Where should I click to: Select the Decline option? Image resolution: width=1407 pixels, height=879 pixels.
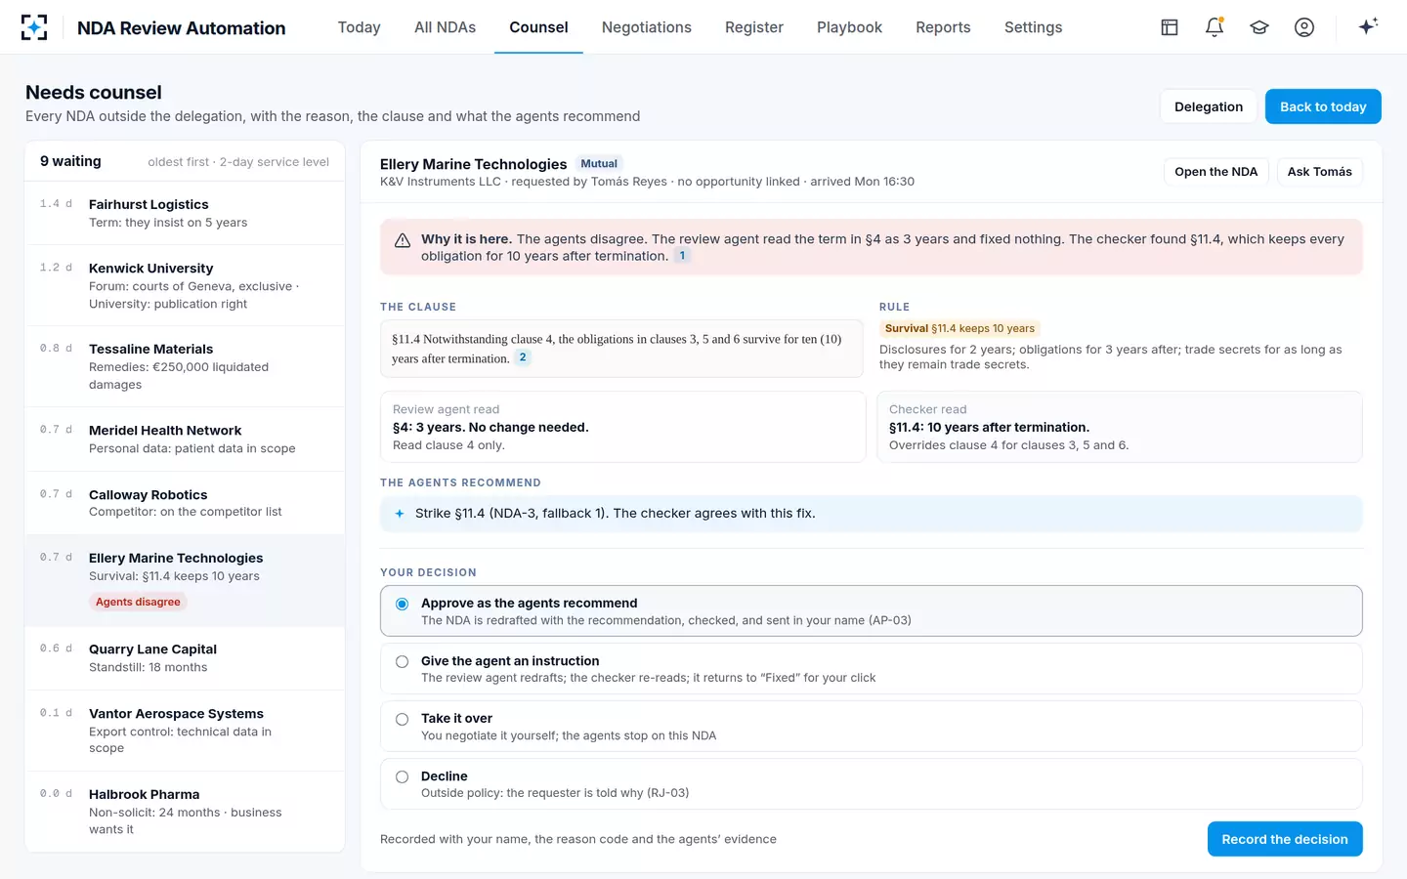tap(871, 784)
